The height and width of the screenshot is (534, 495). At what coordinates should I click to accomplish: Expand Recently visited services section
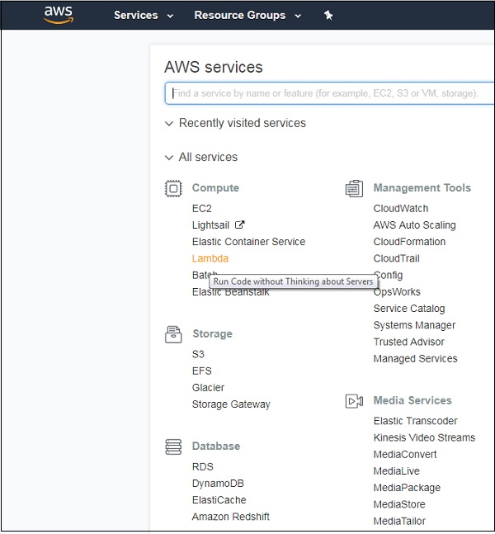(x=234, y=123)
